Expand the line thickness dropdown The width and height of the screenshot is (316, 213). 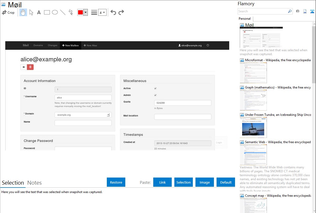coord(102,12)
